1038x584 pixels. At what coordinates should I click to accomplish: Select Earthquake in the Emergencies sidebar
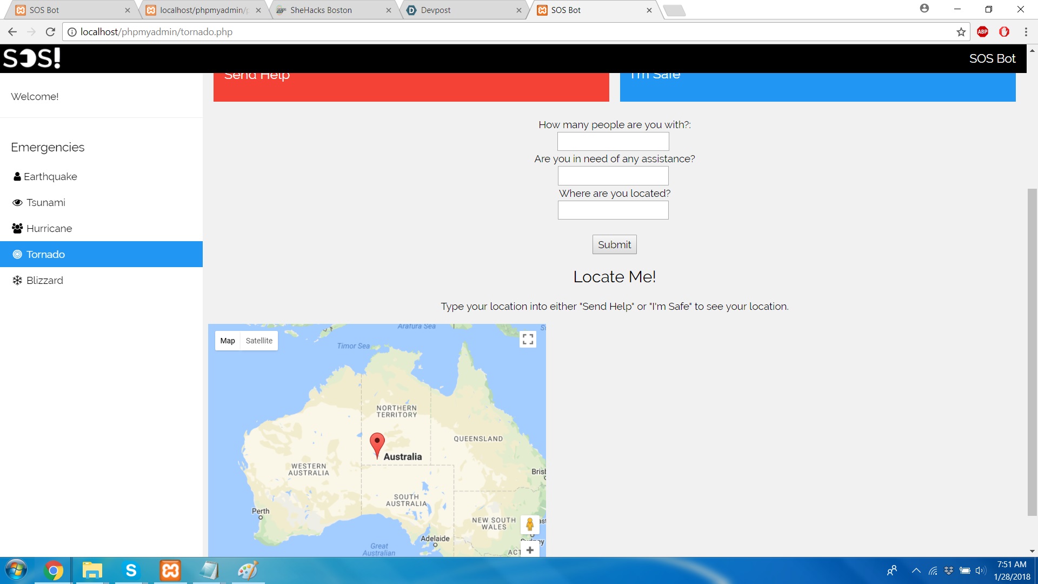pyautogui.click(x=50, y=176)
